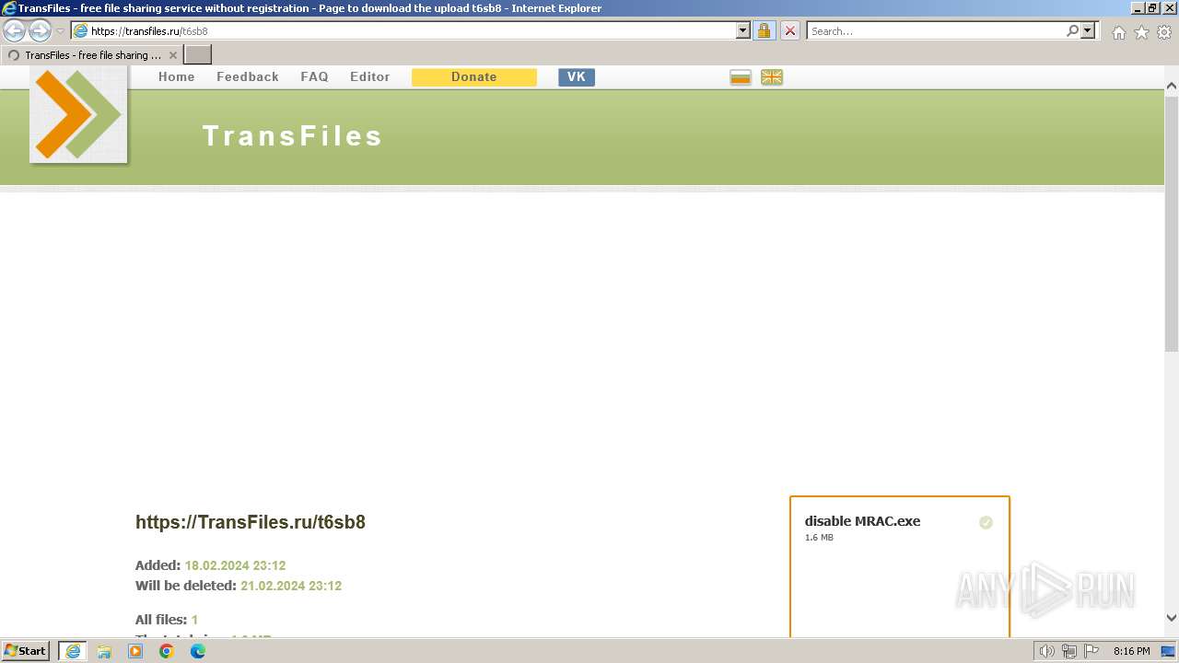Open the media player taskbar icon
This screenshot has width=1179, height=663.
tap(135, 651)
